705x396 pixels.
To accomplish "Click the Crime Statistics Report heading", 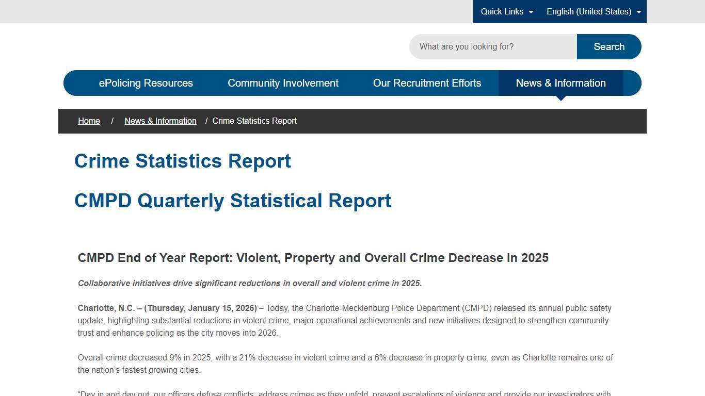I will tap(182, 161).
